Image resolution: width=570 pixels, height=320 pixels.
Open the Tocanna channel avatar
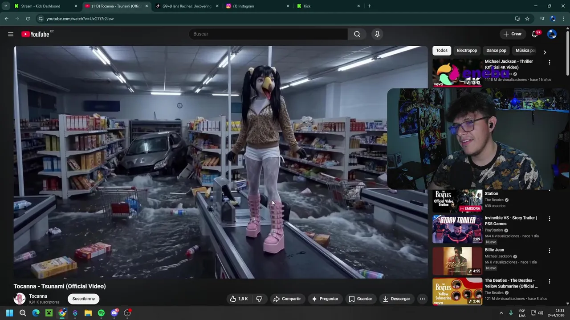pos(20,299)
